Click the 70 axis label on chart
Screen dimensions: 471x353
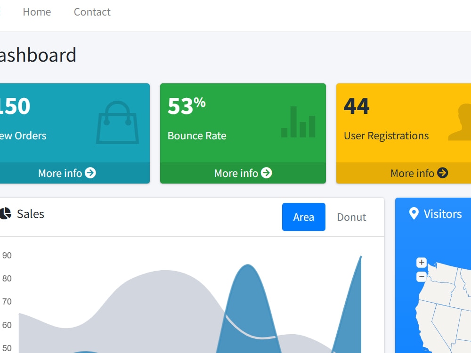[7, 302]
